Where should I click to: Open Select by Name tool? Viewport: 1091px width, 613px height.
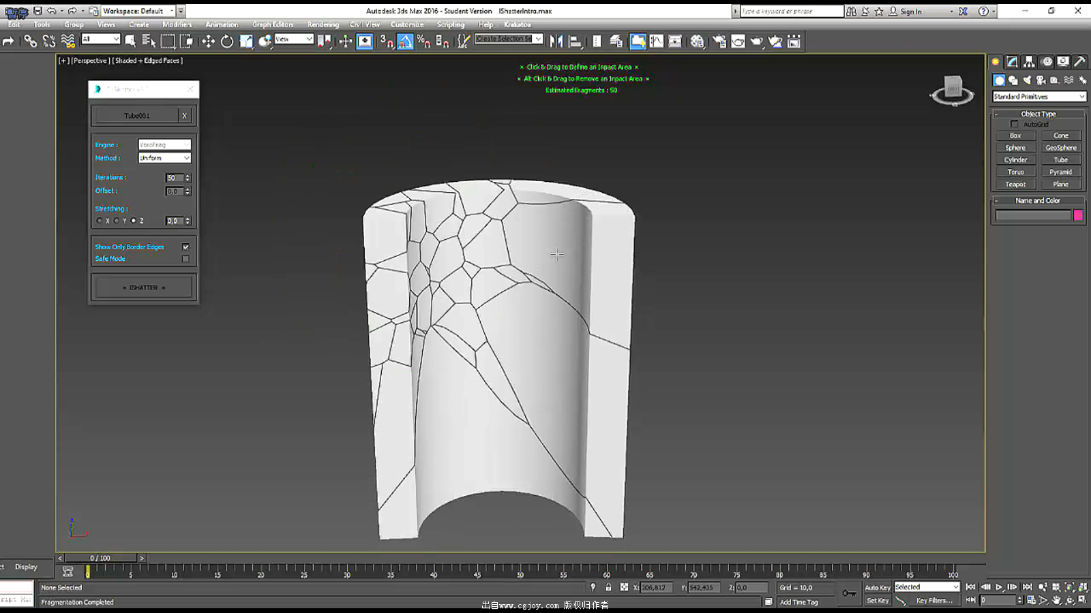point(149,42)
